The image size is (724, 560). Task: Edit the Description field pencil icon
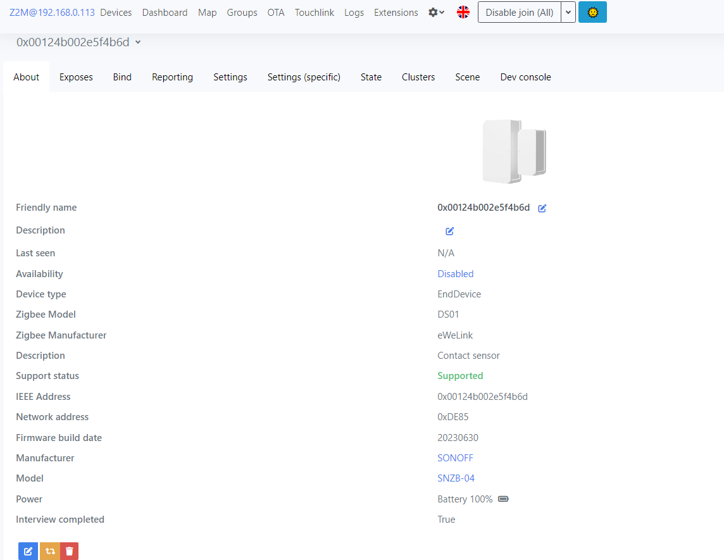point(449,231)
